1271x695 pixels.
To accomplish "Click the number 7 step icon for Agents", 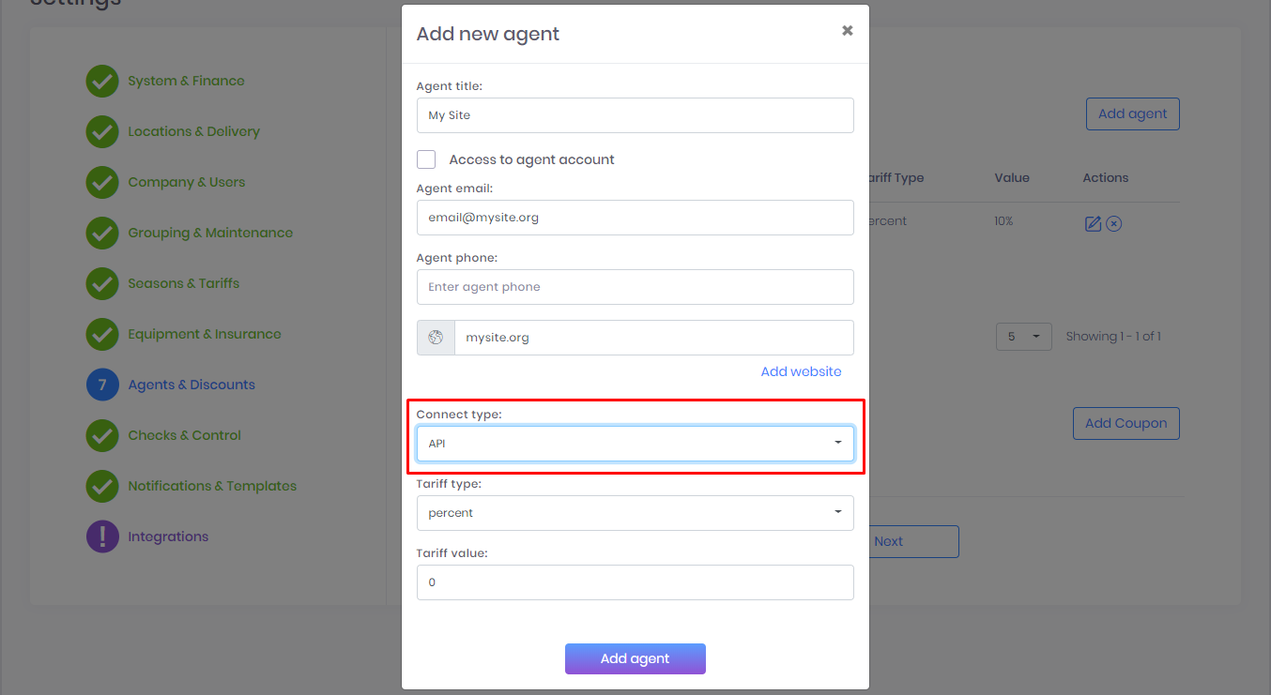I will pos(102,385).
